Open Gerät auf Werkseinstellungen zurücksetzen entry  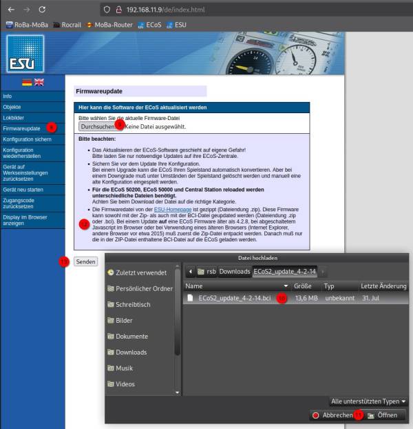(x=33, y=173)
